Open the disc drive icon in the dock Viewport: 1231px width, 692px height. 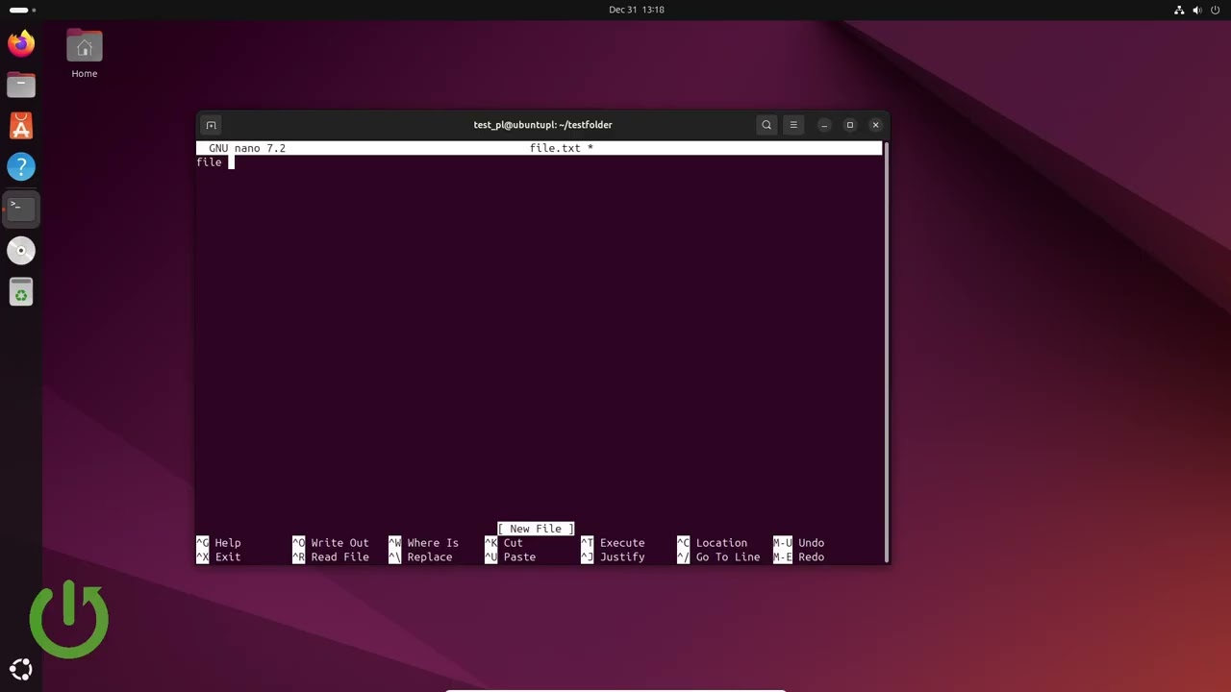[21, 251]
